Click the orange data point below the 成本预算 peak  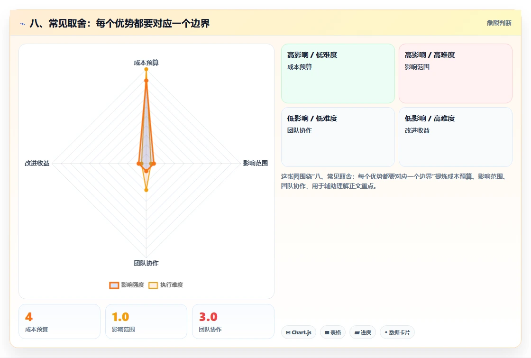tap(146, 81)
